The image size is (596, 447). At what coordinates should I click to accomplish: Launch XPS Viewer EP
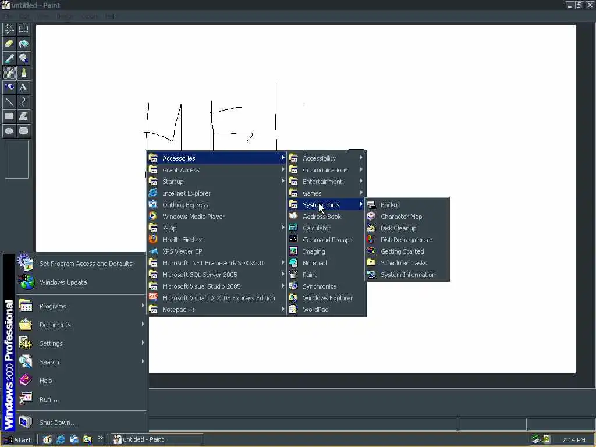(217, 251)
